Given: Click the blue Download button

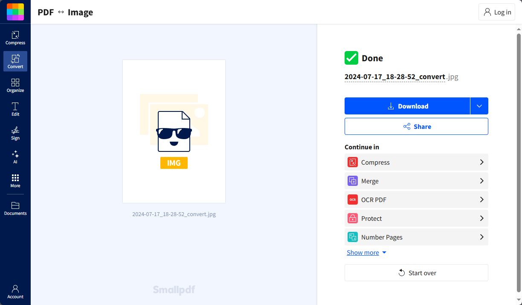Looking at the screenshot, I should pos(407,106).
